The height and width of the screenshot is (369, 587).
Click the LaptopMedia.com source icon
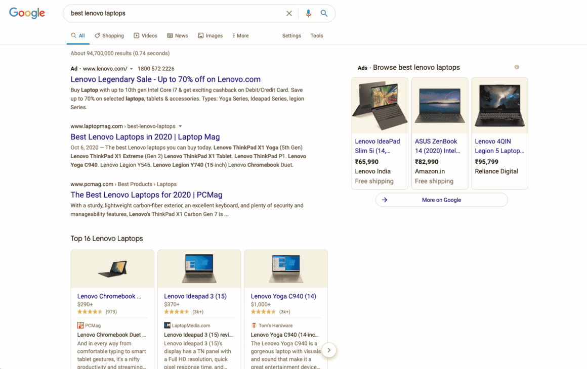(167, 326)
